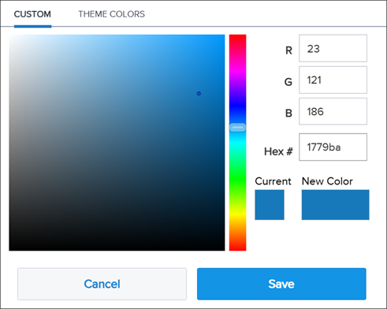Click the G value field showing 121
387x309 pixels.
(x=333, y=80)
